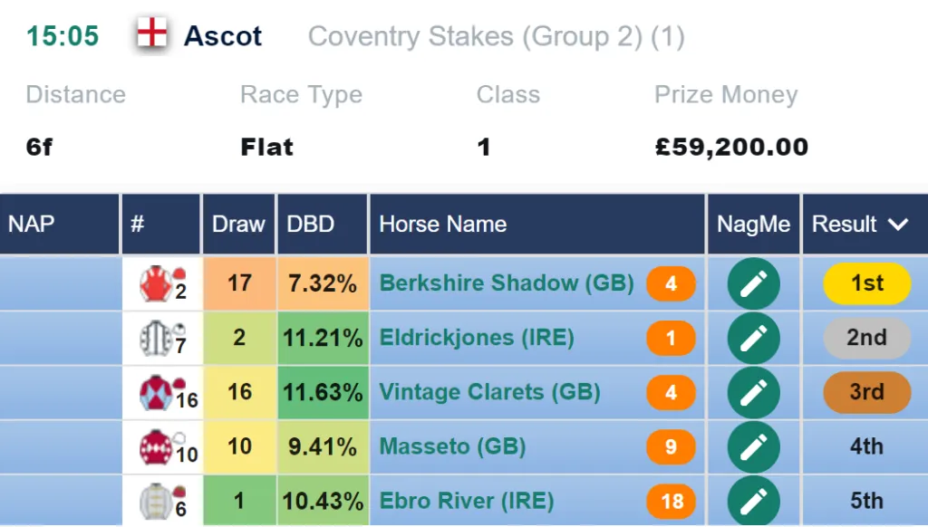Click NagMe pencil icon for Ebro River
Image resolution: width=928 pixels, height=527 pixels.
pos(753,501)
